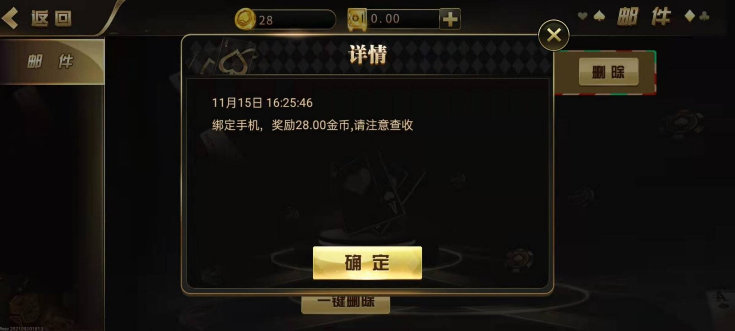Click the safe box icon
Image resolution: width=735 pixels, height=331 pixels.
click(x=357, y=19)
